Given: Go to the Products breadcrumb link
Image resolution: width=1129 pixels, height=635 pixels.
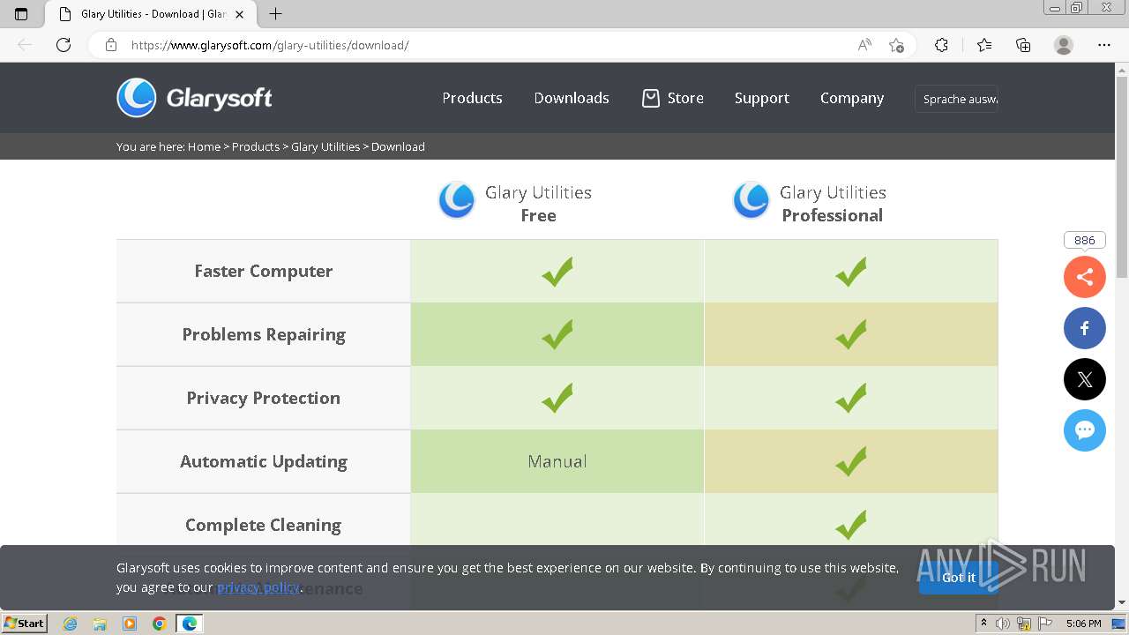Looking at the screenshot, I should [256, 146].
